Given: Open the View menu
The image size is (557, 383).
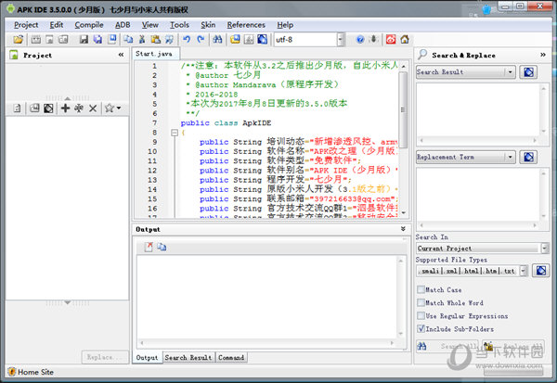Looking at the screenshot, I should coord(149,25).
